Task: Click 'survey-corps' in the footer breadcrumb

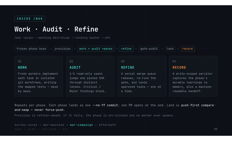Action: (26, 125)
